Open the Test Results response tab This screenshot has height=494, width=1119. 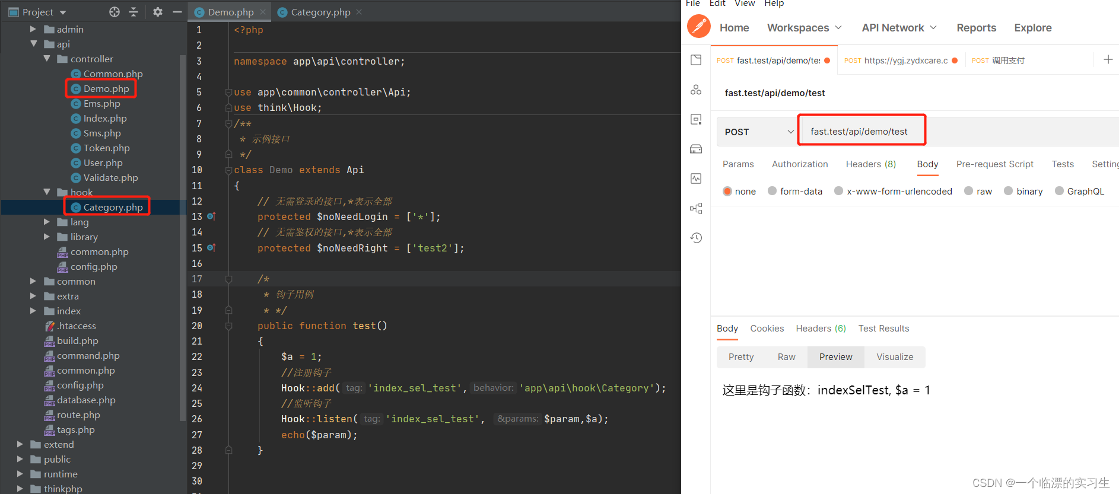pyautogui.click(x=883, y=329)
